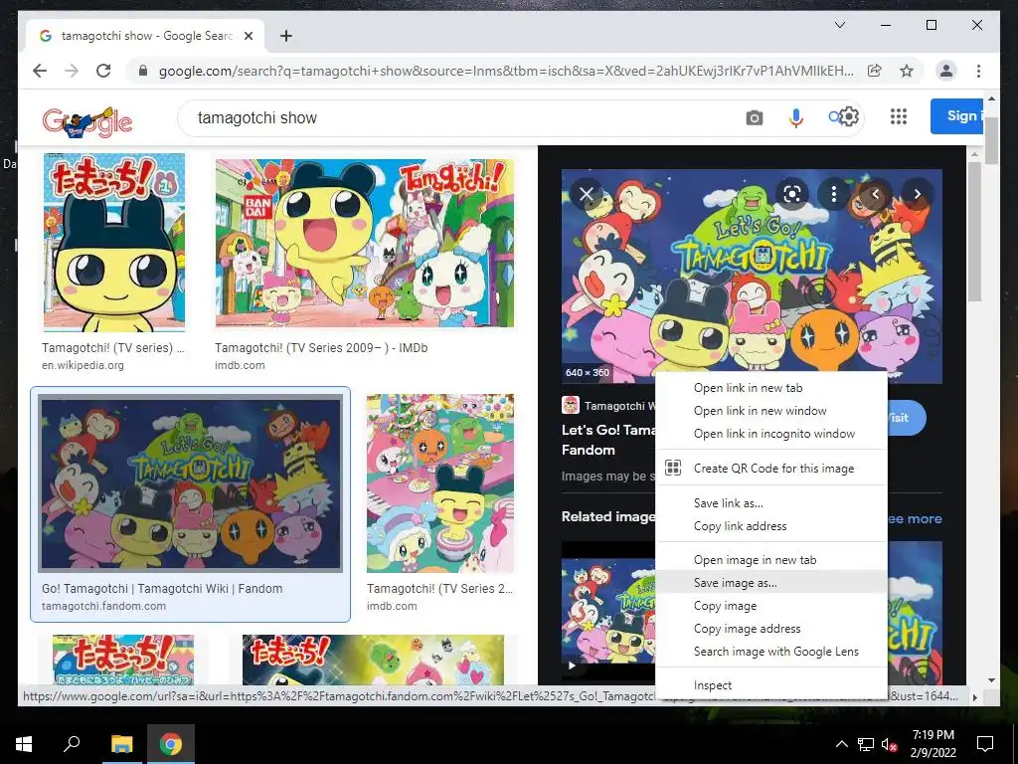The width and height of the screenshot is (1018, 764).
Task: Click the padlock site info icon
Action: 143,71
